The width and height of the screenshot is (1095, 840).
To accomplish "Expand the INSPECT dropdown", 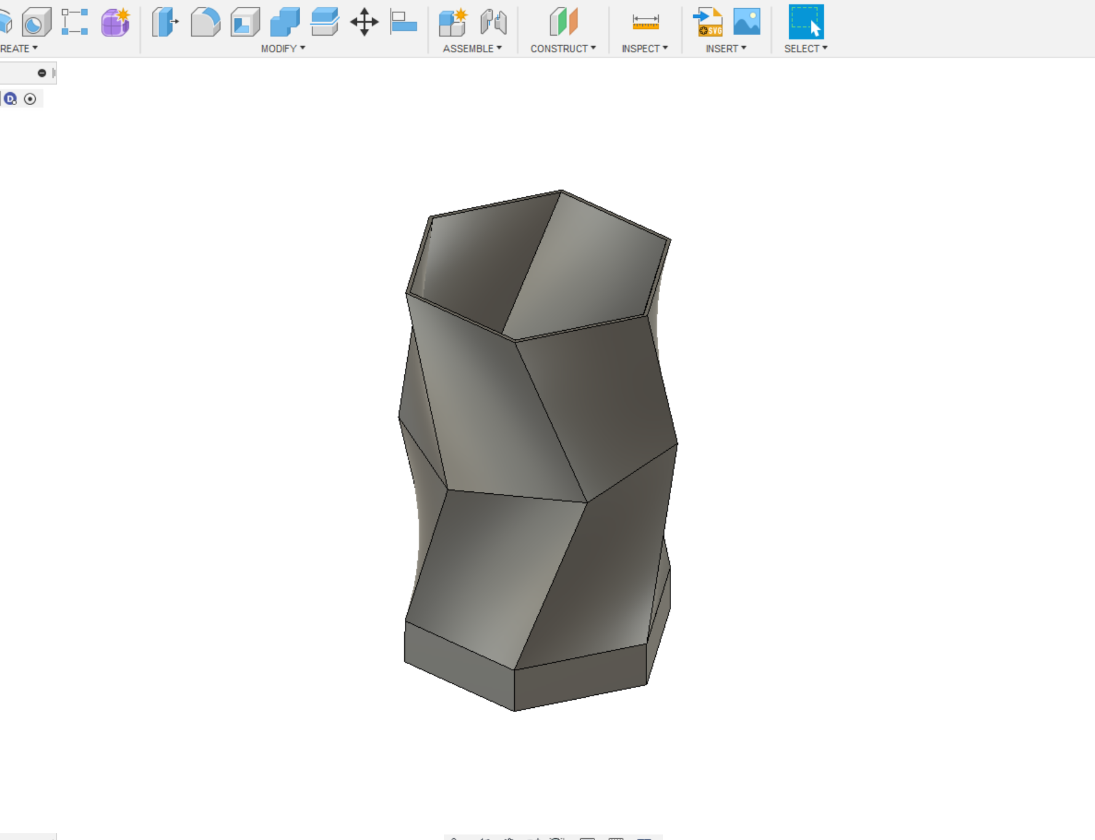I will pyautogui.click(x=645, y=49).
